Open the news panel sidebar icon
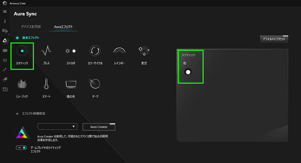Viewport: 301px width, 163px height. [x=5, y=89]
